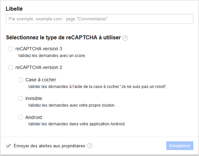Click the "Je ne suis pas un robot" description line
199x156 pixels.
point(97,87)
